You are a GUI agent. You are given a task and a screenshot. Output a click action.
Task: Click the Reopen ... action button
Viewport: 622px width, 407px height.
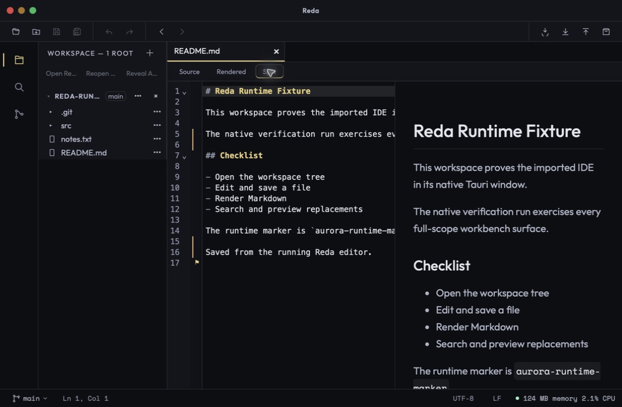point(100,73)
